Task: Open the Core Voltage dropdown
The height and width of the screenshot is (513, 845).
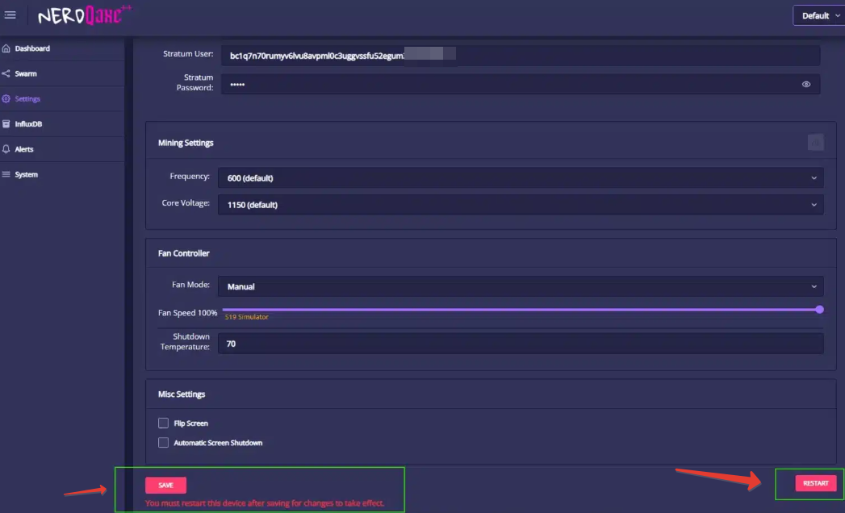Action: pyautogui.click(x=521, y=204)
